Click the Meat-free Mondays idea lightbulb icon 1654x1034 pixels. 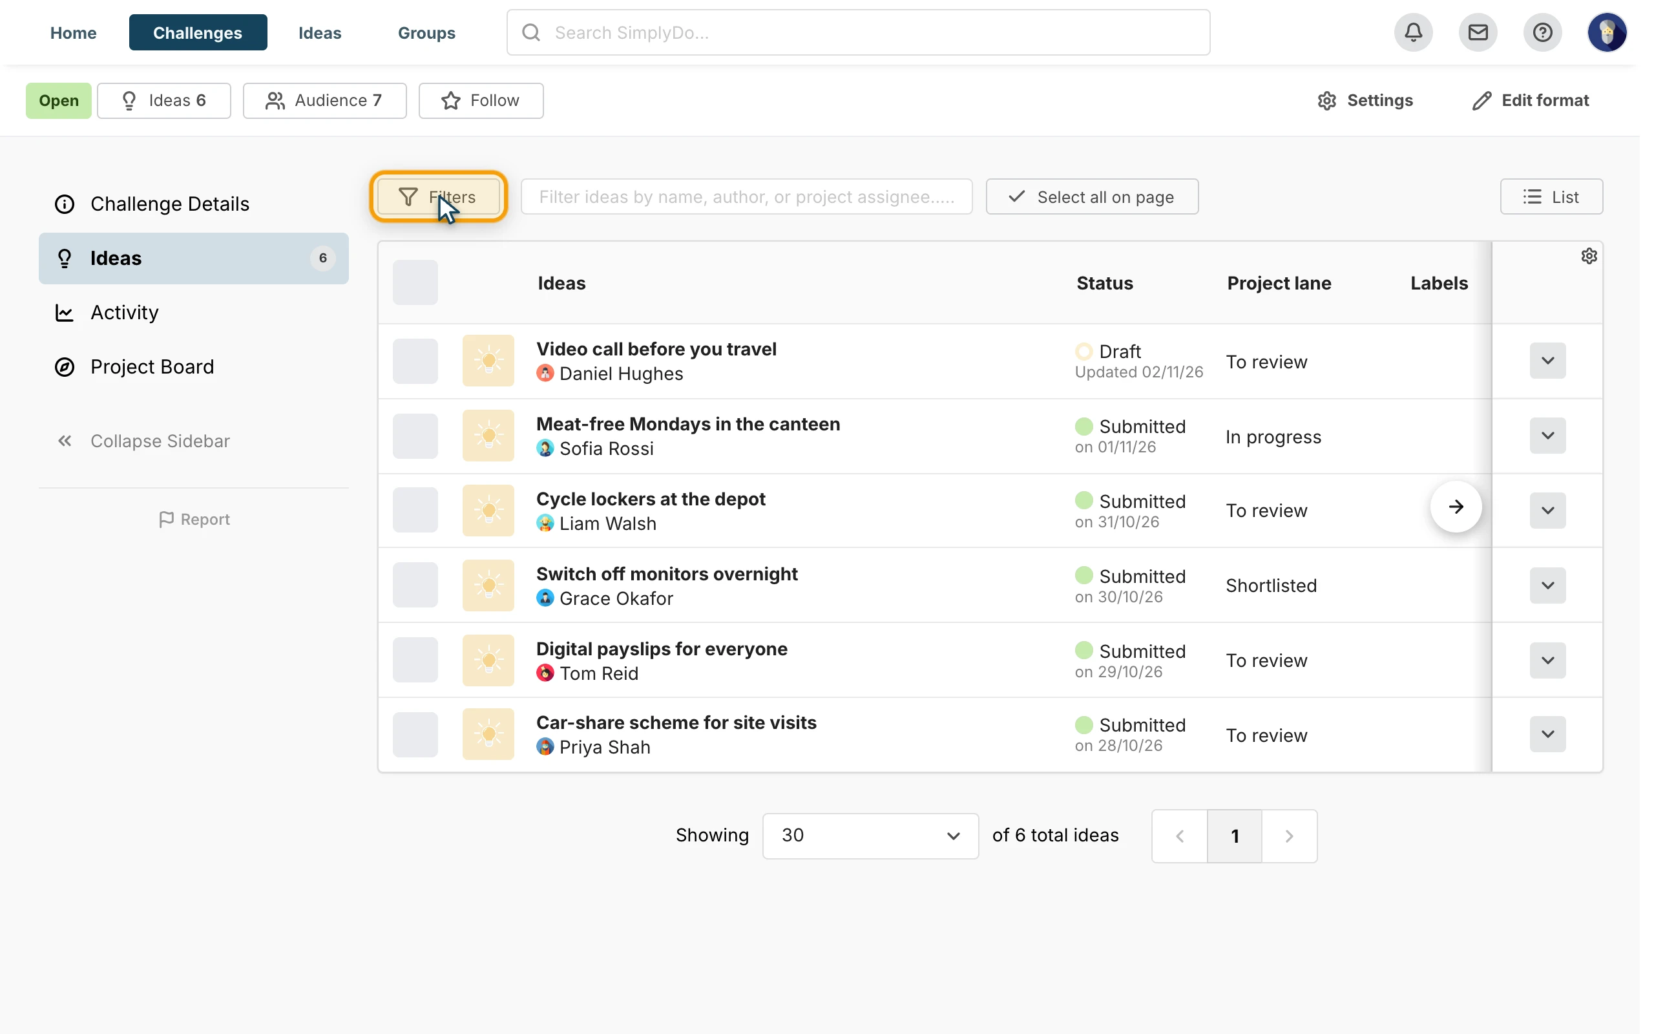click(x=488, y=436)
